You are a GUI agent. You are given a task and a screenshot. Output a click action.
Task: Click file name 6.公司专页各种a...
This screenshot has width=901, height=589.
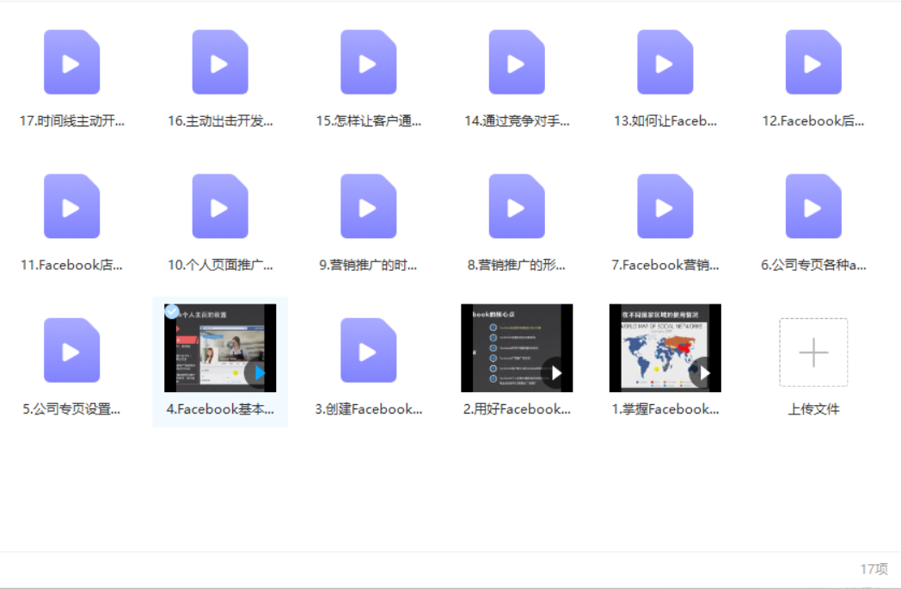(813, 266)
